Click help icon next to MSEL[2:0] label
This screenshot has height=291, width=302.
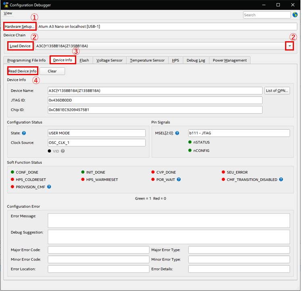[177, 133]
